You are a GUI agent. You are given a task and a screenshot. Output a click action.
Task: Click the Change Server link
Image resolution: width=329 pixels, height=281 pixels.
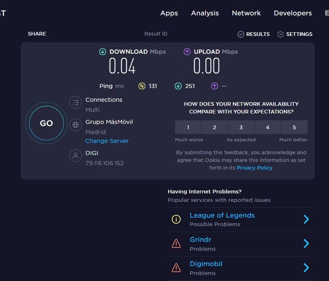[x=107, y=141]
